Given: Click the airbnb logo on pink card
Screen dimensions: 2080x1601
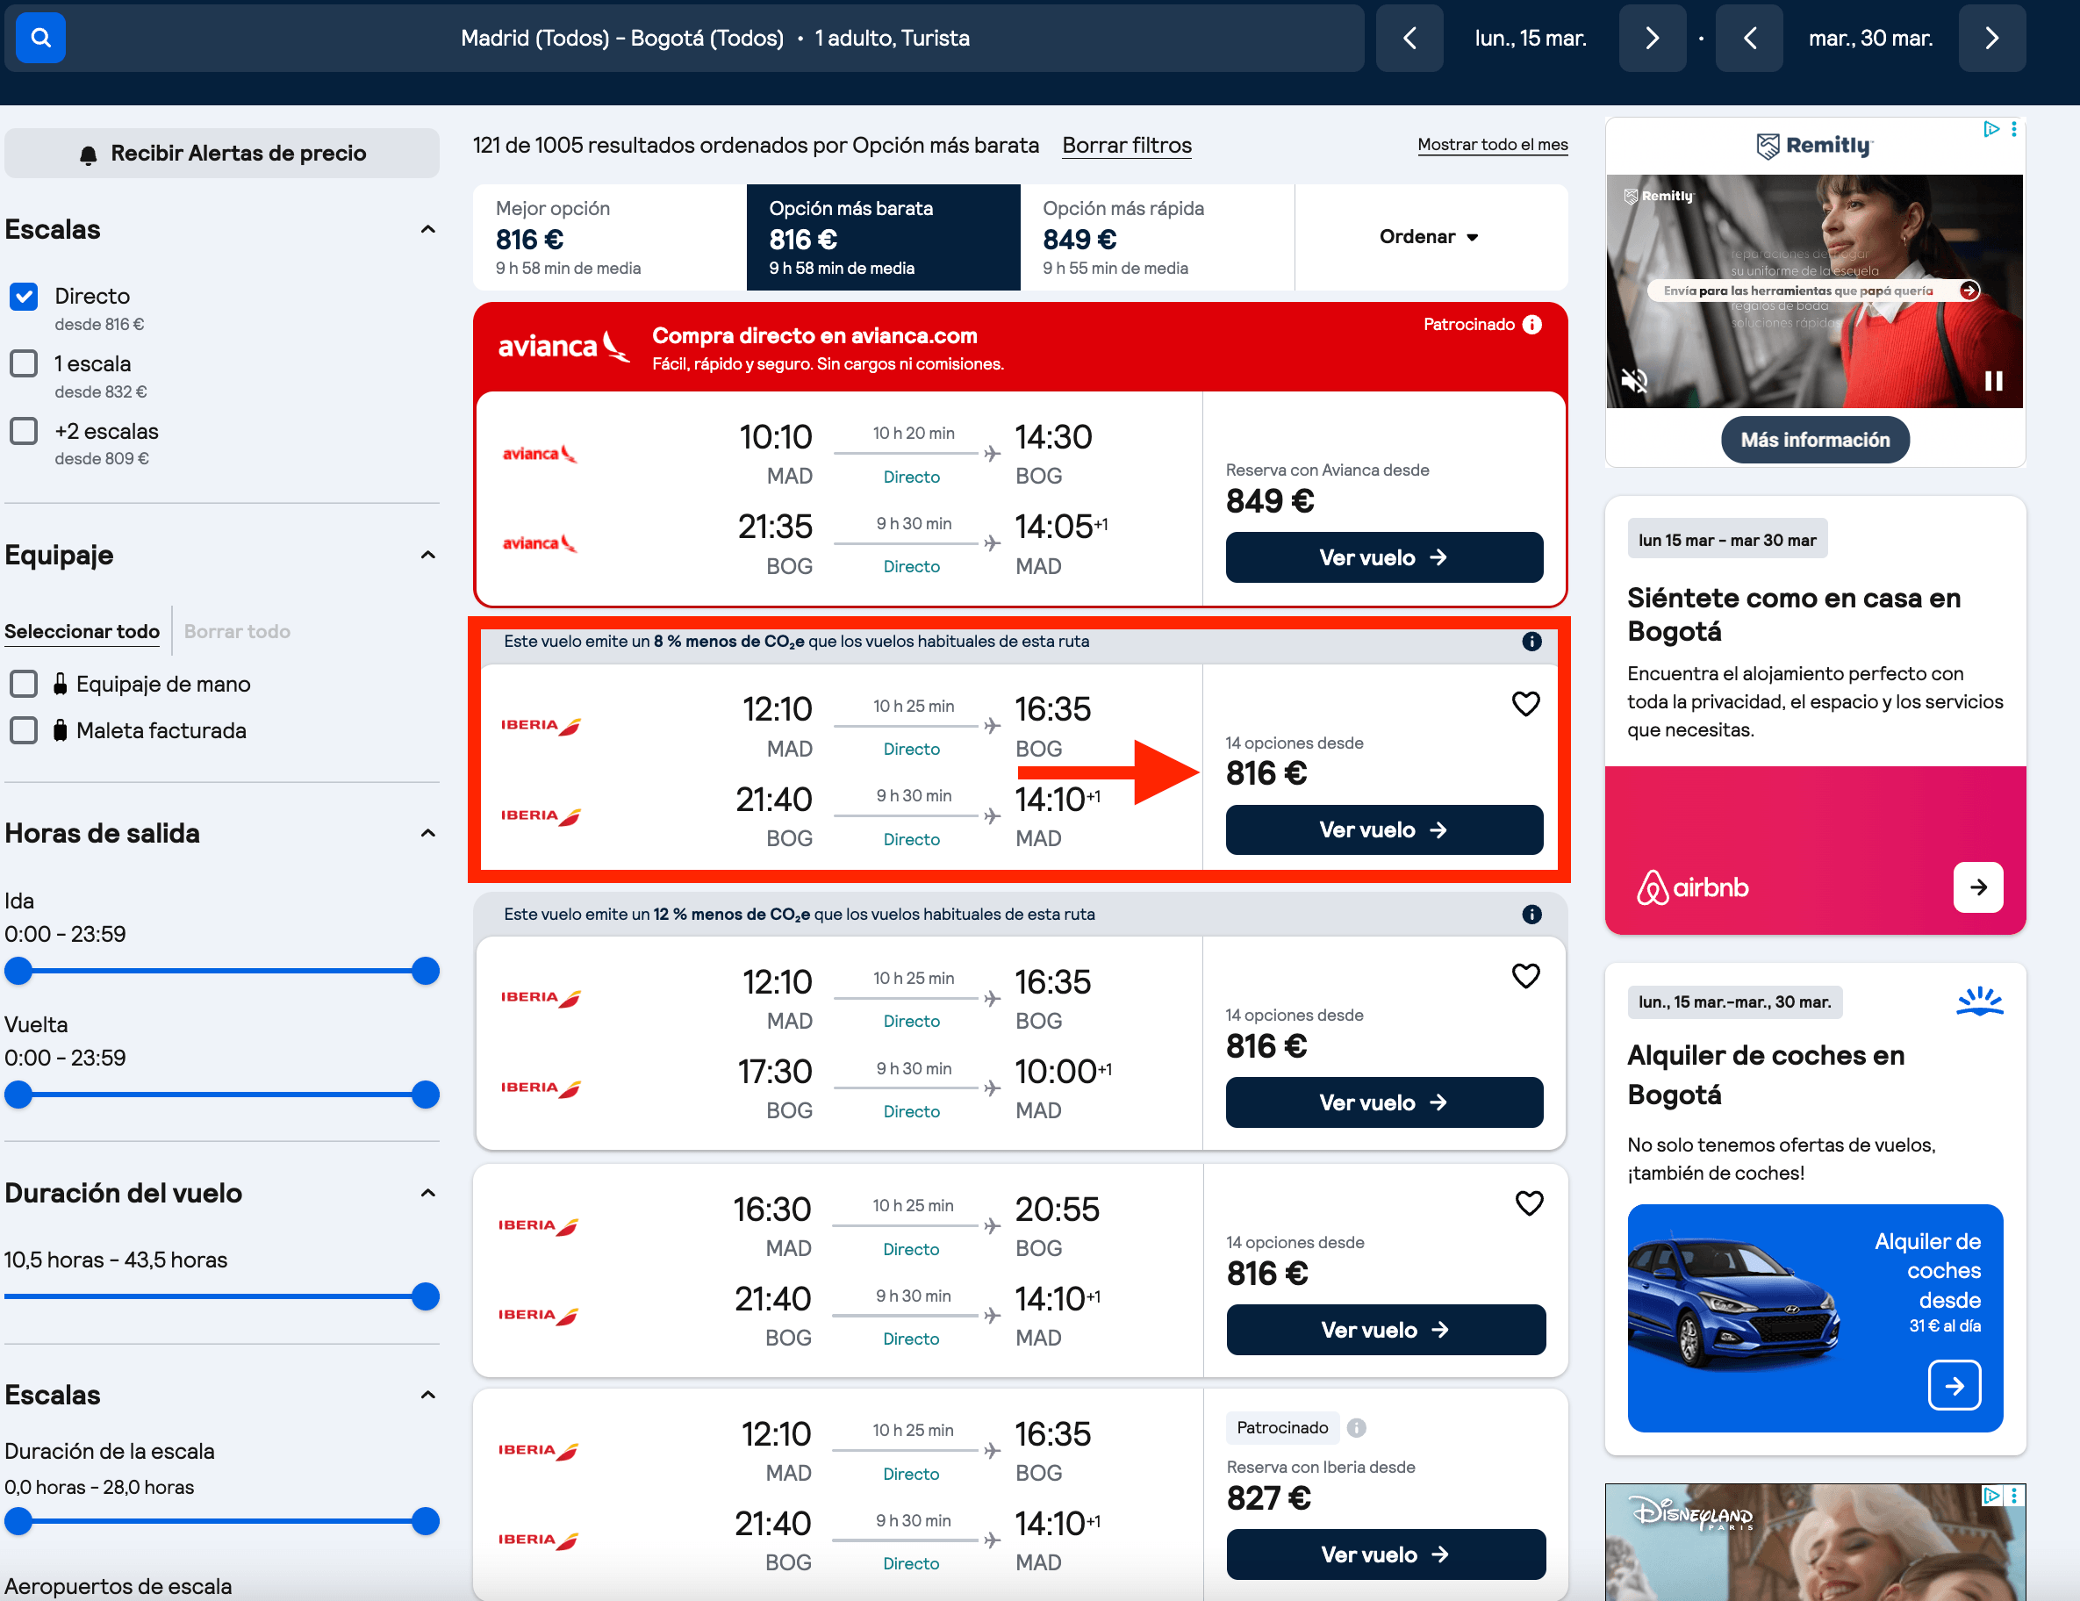Looking at the screenshot, I should (1692, 887).
